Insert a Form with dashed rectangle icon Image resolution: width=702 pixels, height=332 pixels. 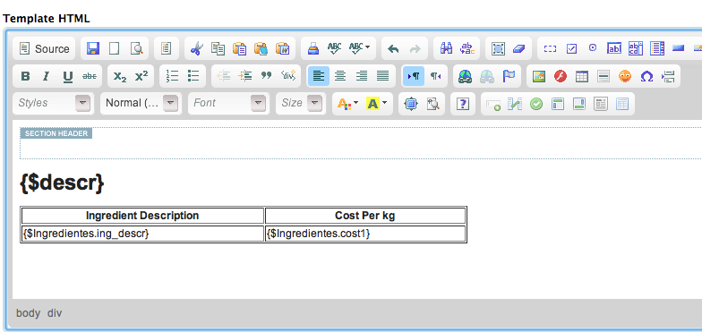click(x=550, y=48)
